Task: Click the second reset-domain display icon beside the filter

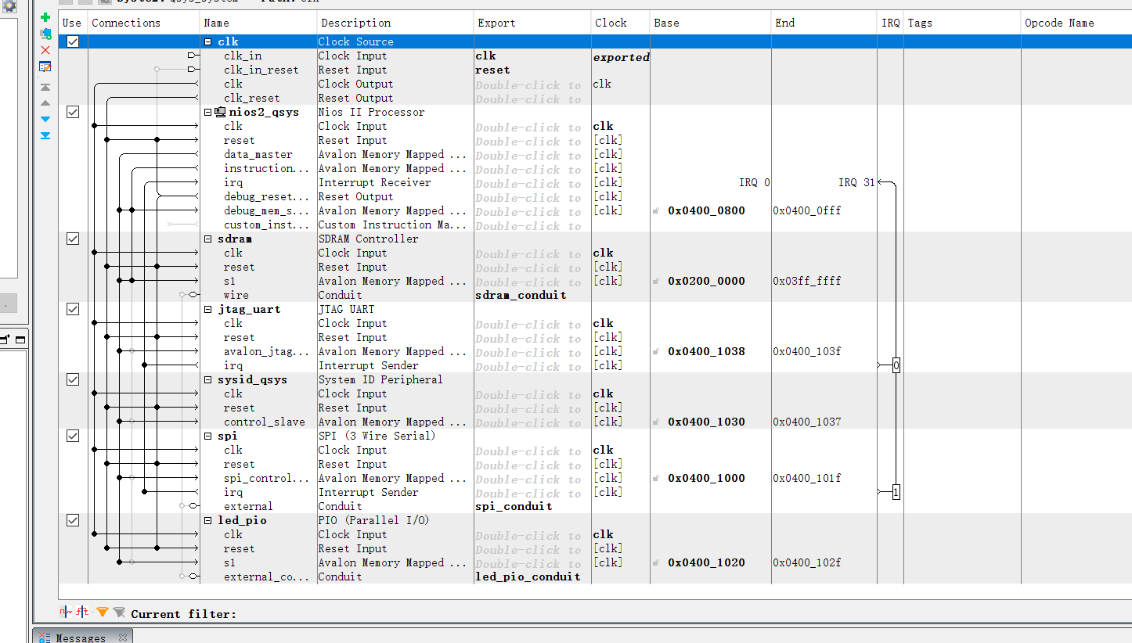Action: point(82,612)
